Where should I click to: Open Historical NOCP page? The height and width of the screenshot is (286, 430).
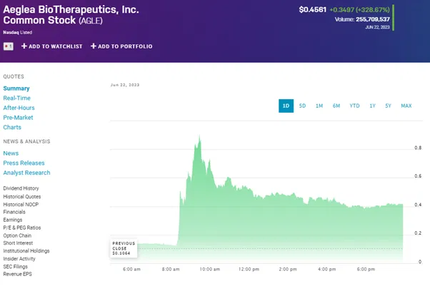point(21,205)
